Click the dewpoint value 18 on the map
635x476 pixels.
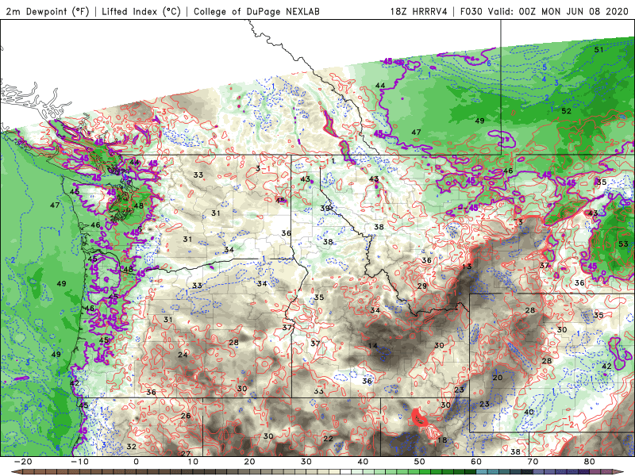pyautogui.click(x=442, y=440)
